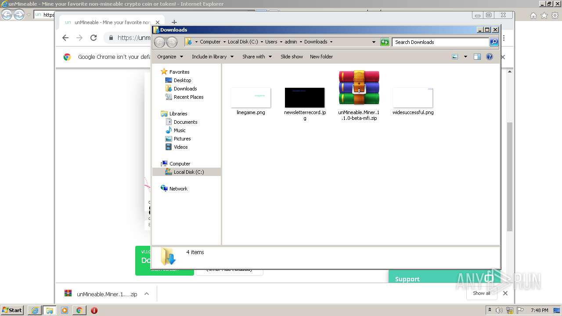The image size is (562, 316).
Task: Click system tray volume icon
Action: click(x=499, y=310)
